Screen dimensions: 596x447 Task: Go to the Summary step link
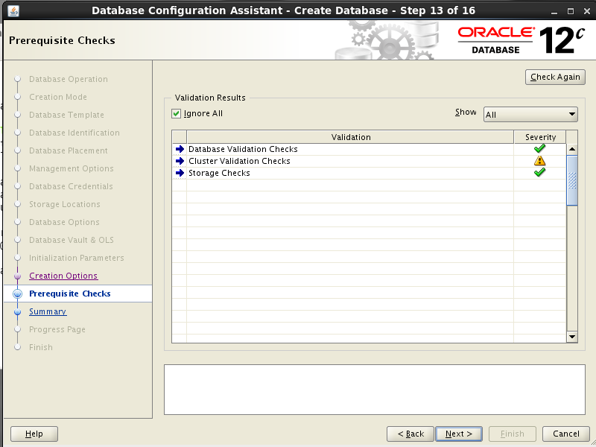point(48,311)
